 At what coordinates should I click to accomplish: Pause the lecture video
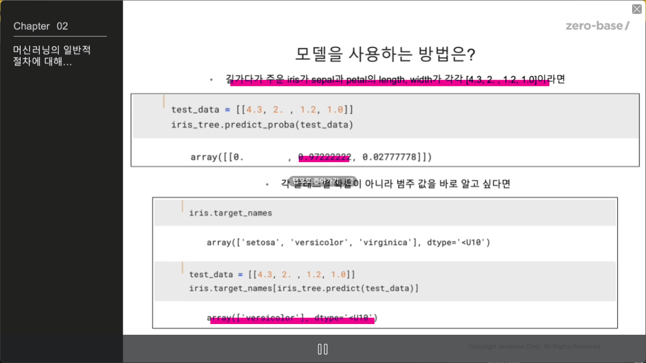pos(323,349)
